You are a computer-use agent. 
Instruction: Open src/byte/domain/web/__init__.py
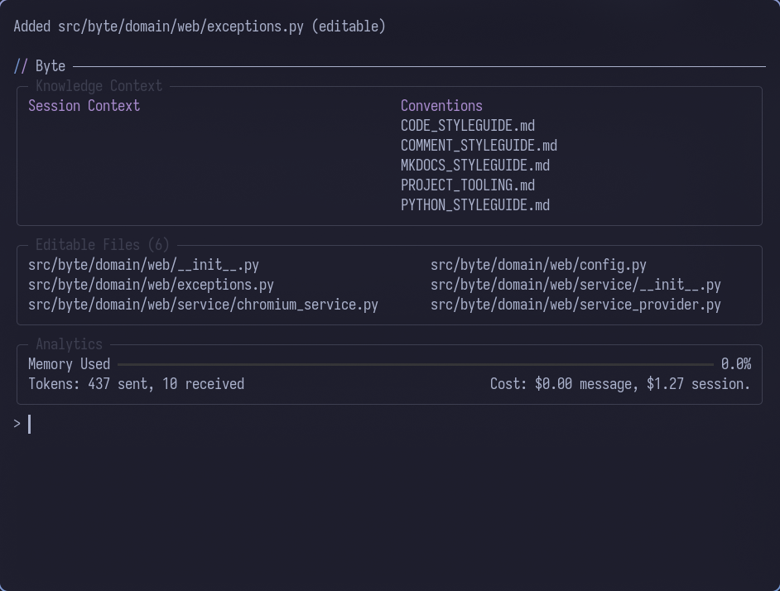(143, 265)
